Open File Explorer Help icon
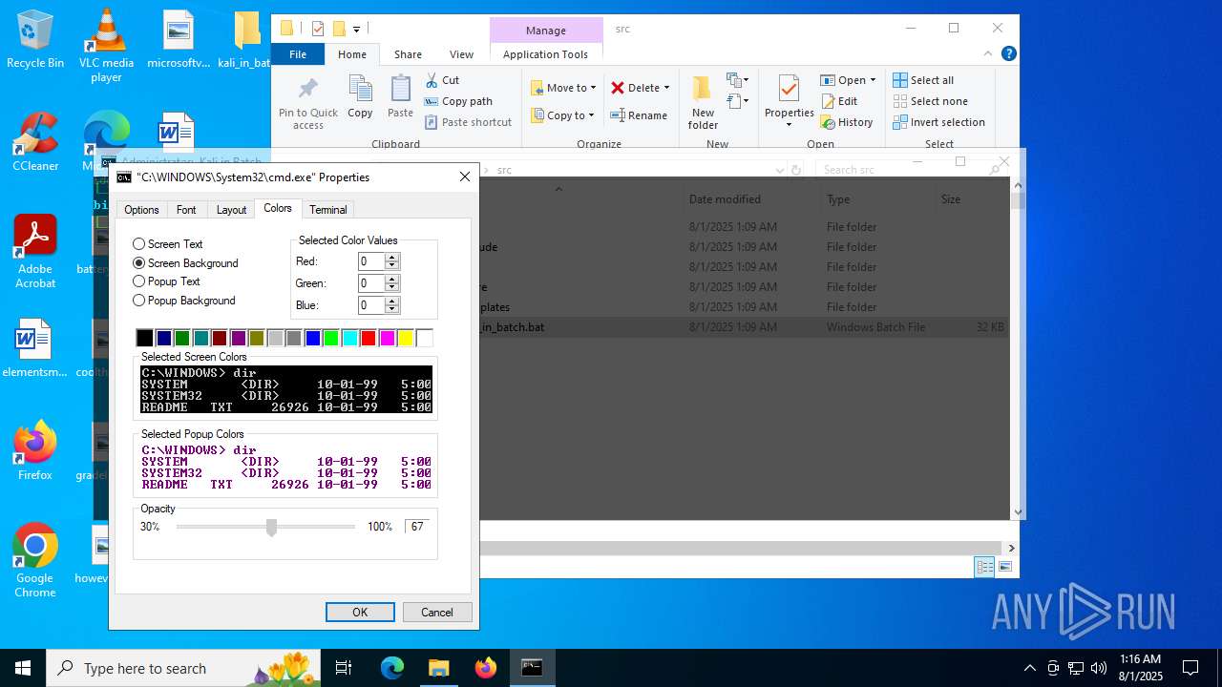This screenshot has width=1222, height=687. (1008, 54)
